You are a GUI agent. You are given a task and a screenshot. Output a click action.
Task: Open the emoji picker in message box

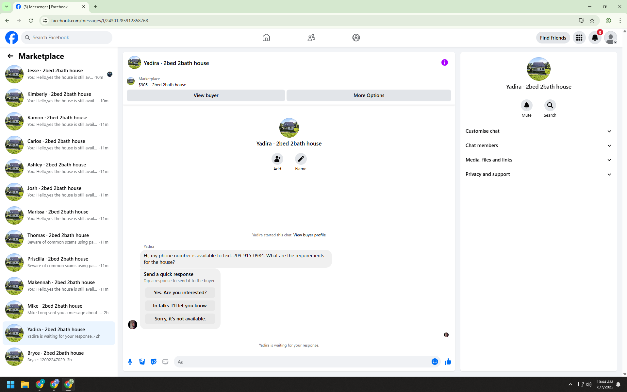435,362
